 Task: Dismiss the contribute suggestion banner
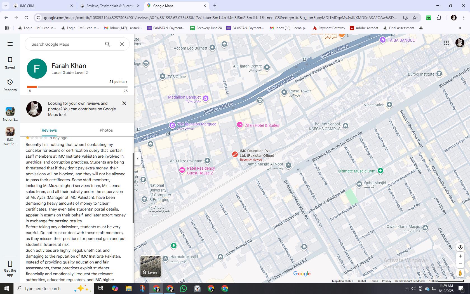[x=124, y=103]
